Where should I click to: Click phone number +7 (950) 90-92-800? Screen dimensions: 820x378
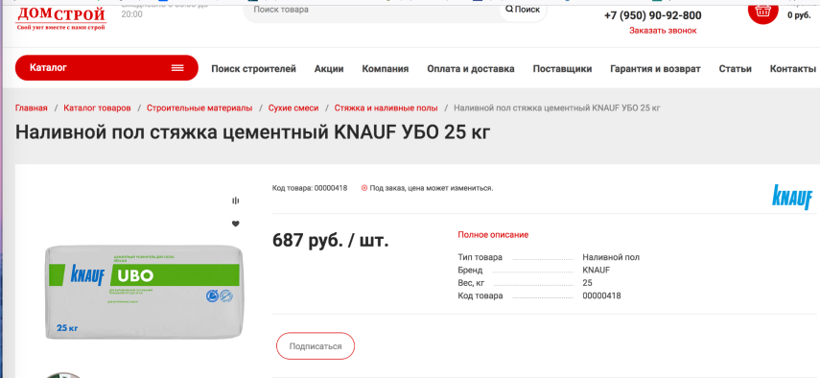click(653, 15)
